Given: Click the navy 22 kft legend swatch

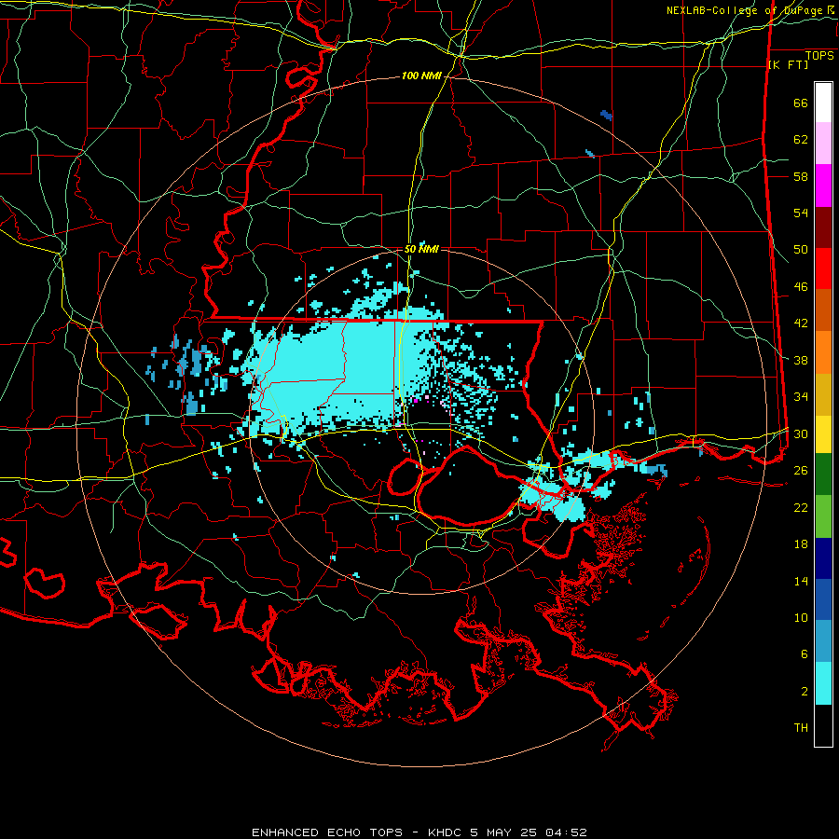Looking at the screenshot, I should click(823, 558).
